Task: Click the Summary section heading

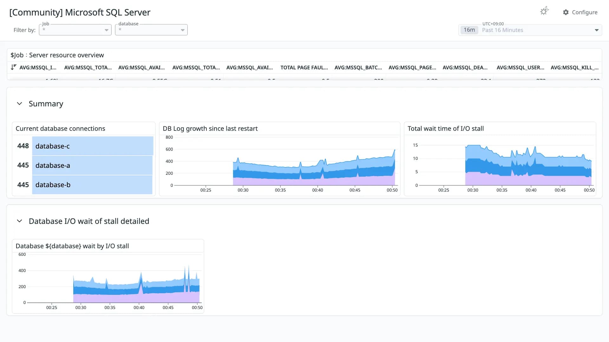Action: [46, 104]
